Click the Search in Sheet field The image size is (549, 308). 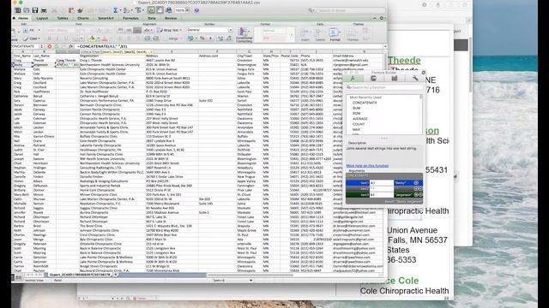pyautogui.click(x=347, y=10)
